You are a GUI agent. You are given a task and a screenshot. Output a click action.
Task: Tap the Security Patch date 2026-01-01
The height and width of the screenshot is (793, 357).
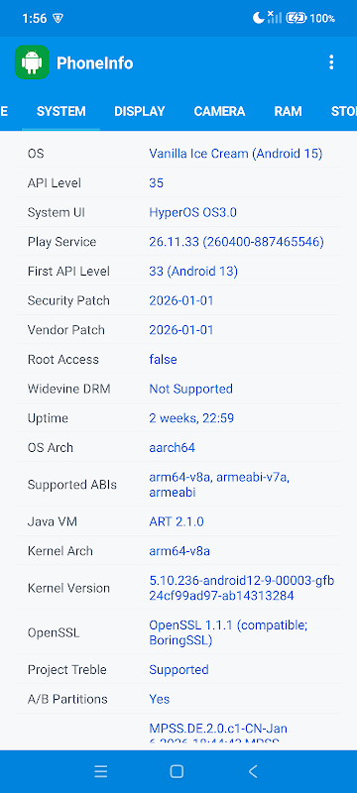coord(181,300)
